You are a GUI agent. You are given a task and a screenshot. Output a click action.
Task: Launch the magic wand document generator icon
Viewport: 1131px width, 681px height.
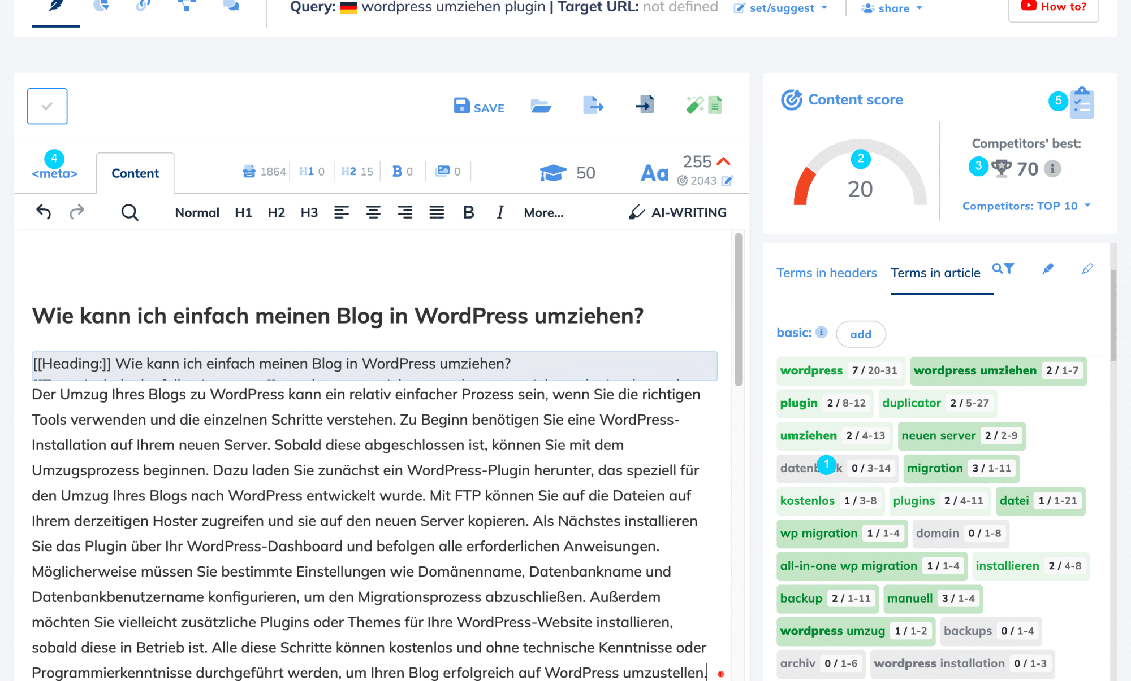coord(704,105)
